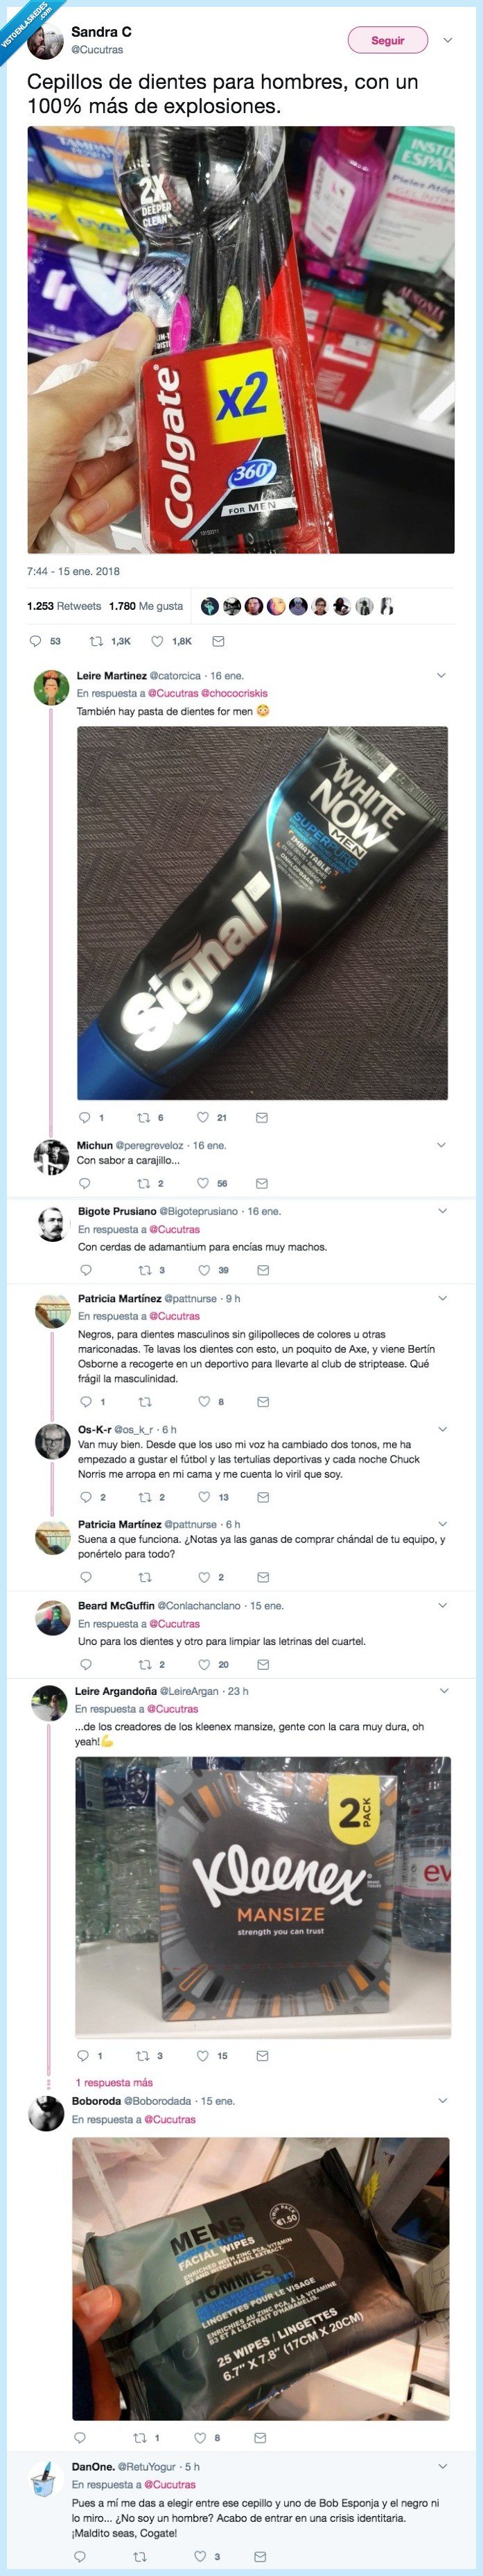The height and width of the screenshot is (2576, 483).
Task: View the 1.253 Retweets list
Action: pos(64,606)
